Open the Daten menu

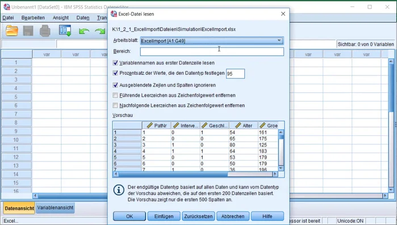point(83,18)
